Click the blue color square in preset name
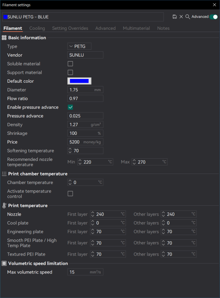The width and height of the screenshot is (220, 298). (x=6, y=17)
